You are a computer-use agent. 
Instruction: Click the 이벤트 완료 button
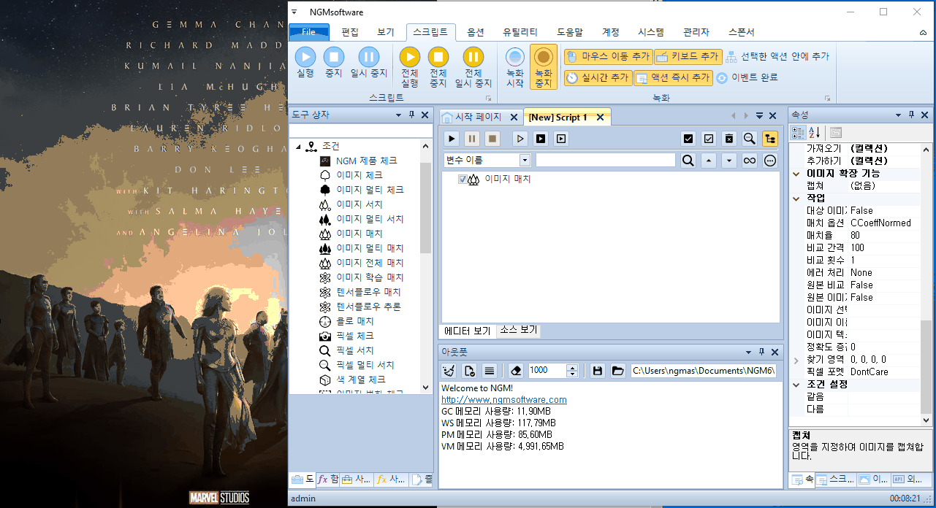(747, 77)
